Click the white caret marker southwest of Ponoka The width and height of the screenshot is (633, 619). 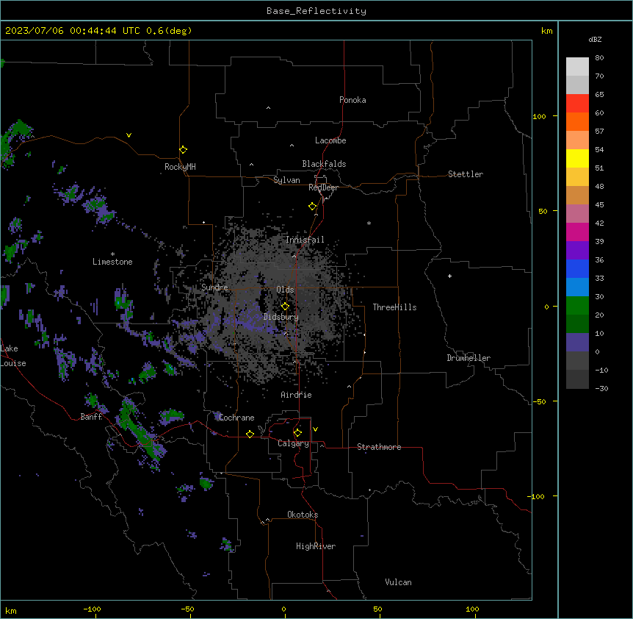[269, 108]
